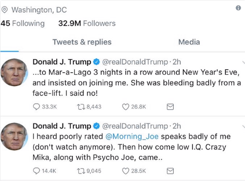
Task: Expand the second tweet's options chevron
Action: pyautogui.click(x=244, y=126)
